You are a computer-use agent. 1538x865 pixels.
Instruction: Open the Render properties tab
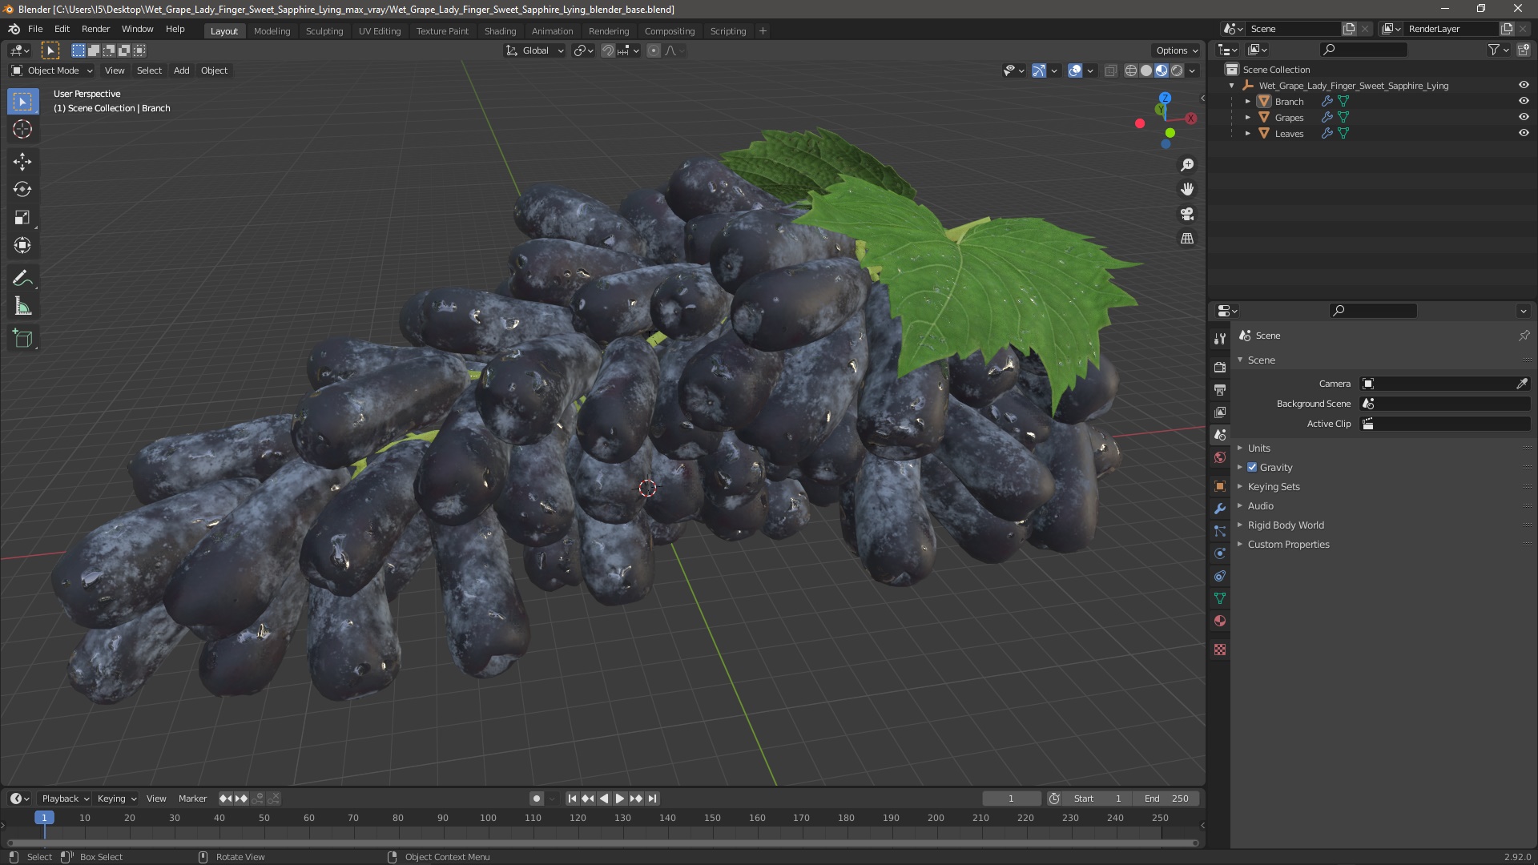pos(1220,367)
